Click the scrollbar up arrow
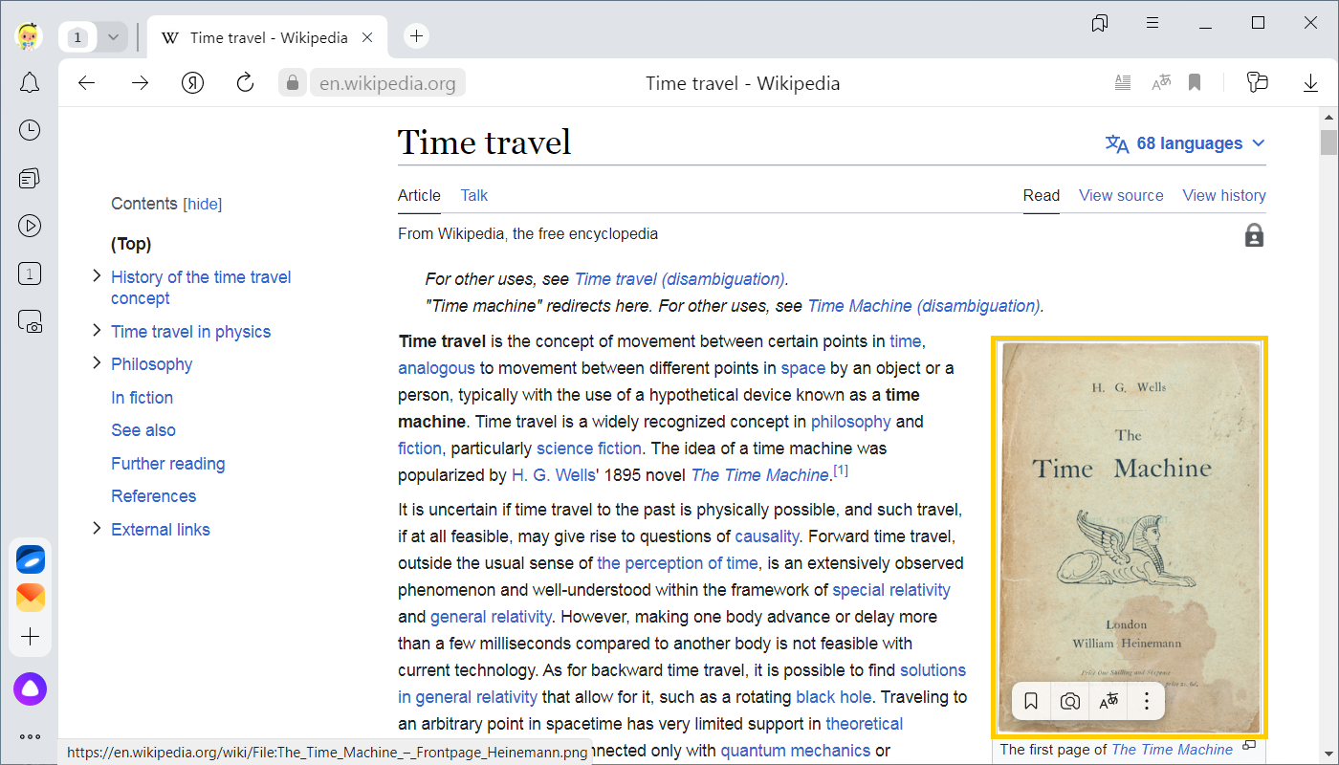 coord(1328,117)
